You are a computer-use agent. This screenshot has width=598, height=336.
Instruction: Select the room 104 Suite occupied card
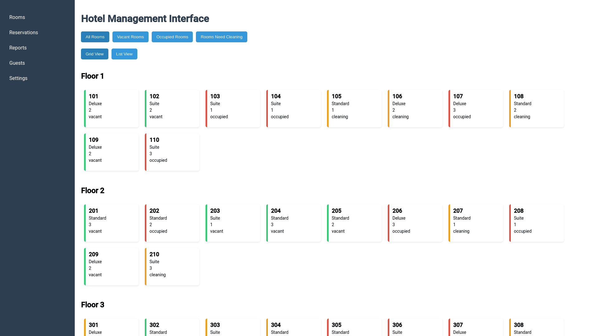pos(293,109)
